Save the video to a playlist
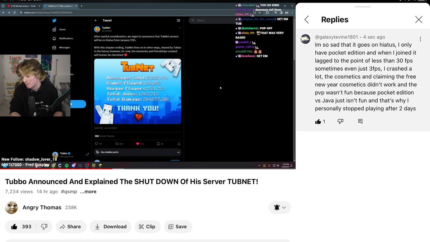Viewport: 430px width, 242px height. pos(178,227)
